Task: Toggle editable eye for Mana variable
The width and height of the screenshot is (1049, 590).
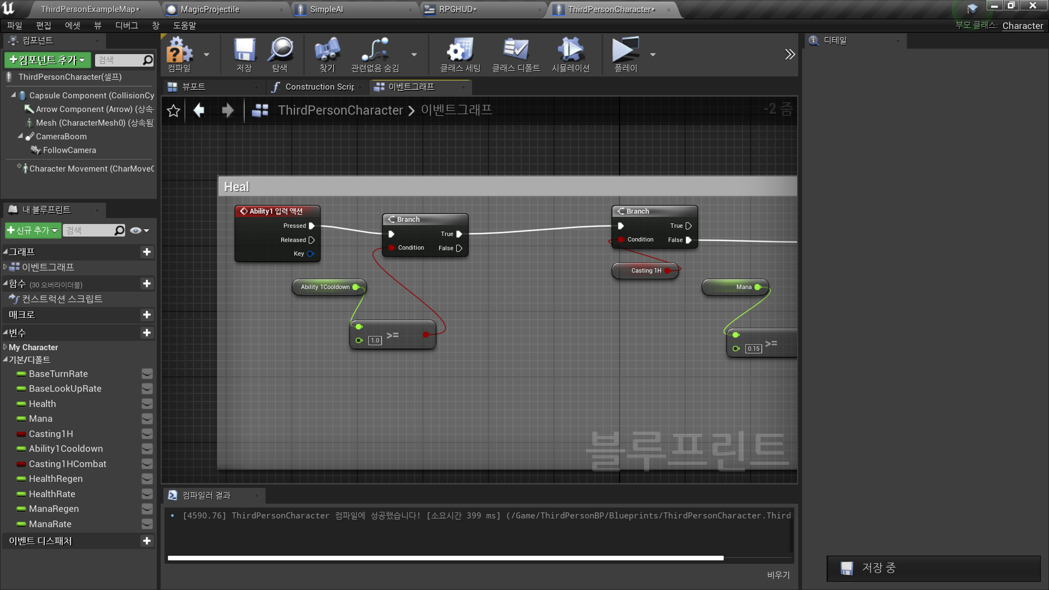Action: click(x=147, y=419)
